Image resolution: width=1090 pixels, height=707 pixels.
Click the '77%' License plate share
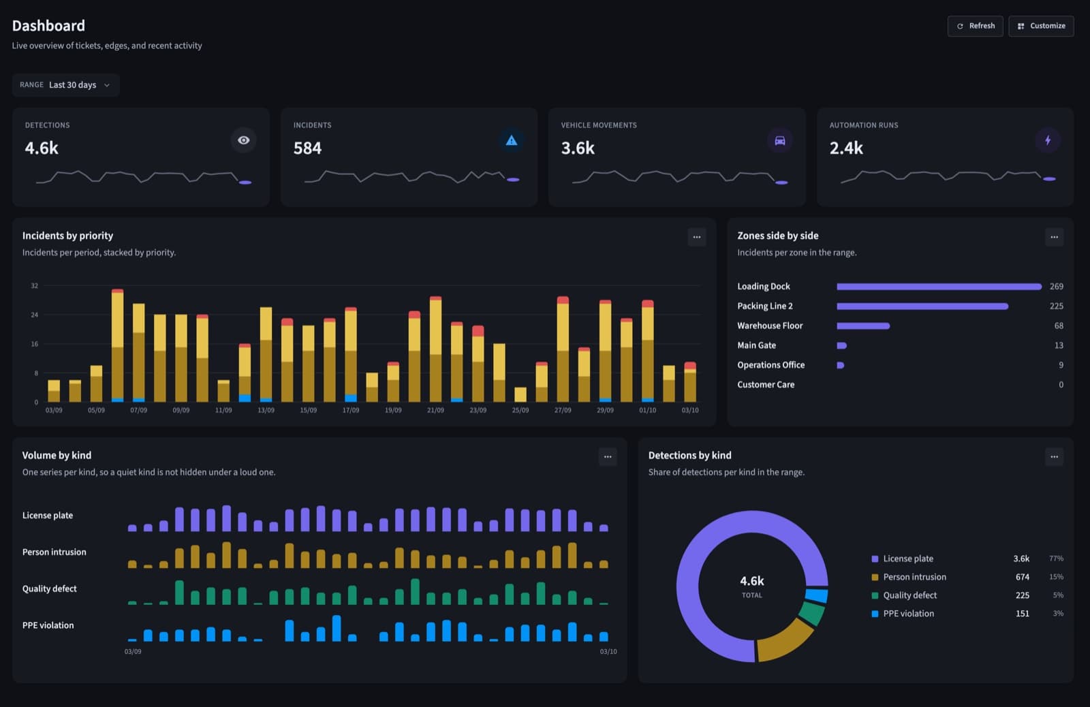coord(1056,559)
